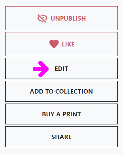The height and width of the screenshot is (155, 123).
Task: Click the word ADD
Action: point(37,91)
